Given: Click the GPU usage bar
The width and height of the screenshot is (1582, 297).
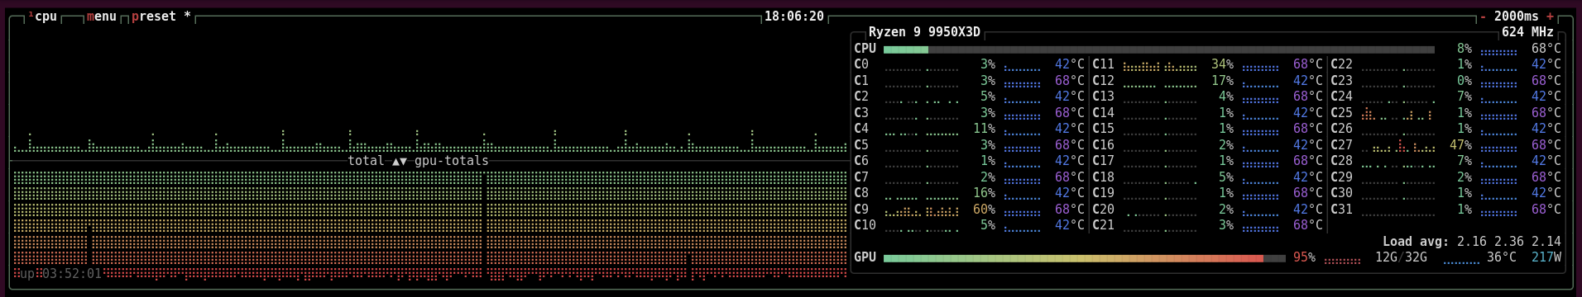Looking at the screenshot, I should tap(1085, 258).
